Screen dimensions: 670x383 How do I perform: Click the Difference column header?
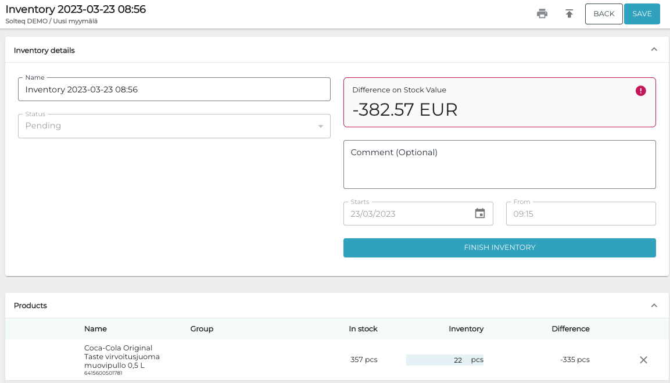click(x=570, y=329)
